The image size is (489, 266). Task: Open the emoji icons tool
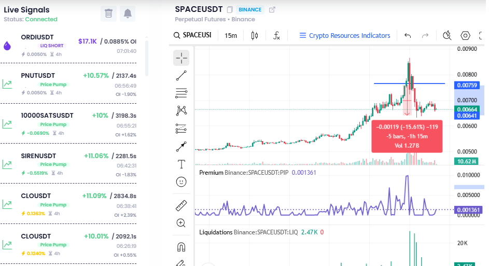[181, 182]
